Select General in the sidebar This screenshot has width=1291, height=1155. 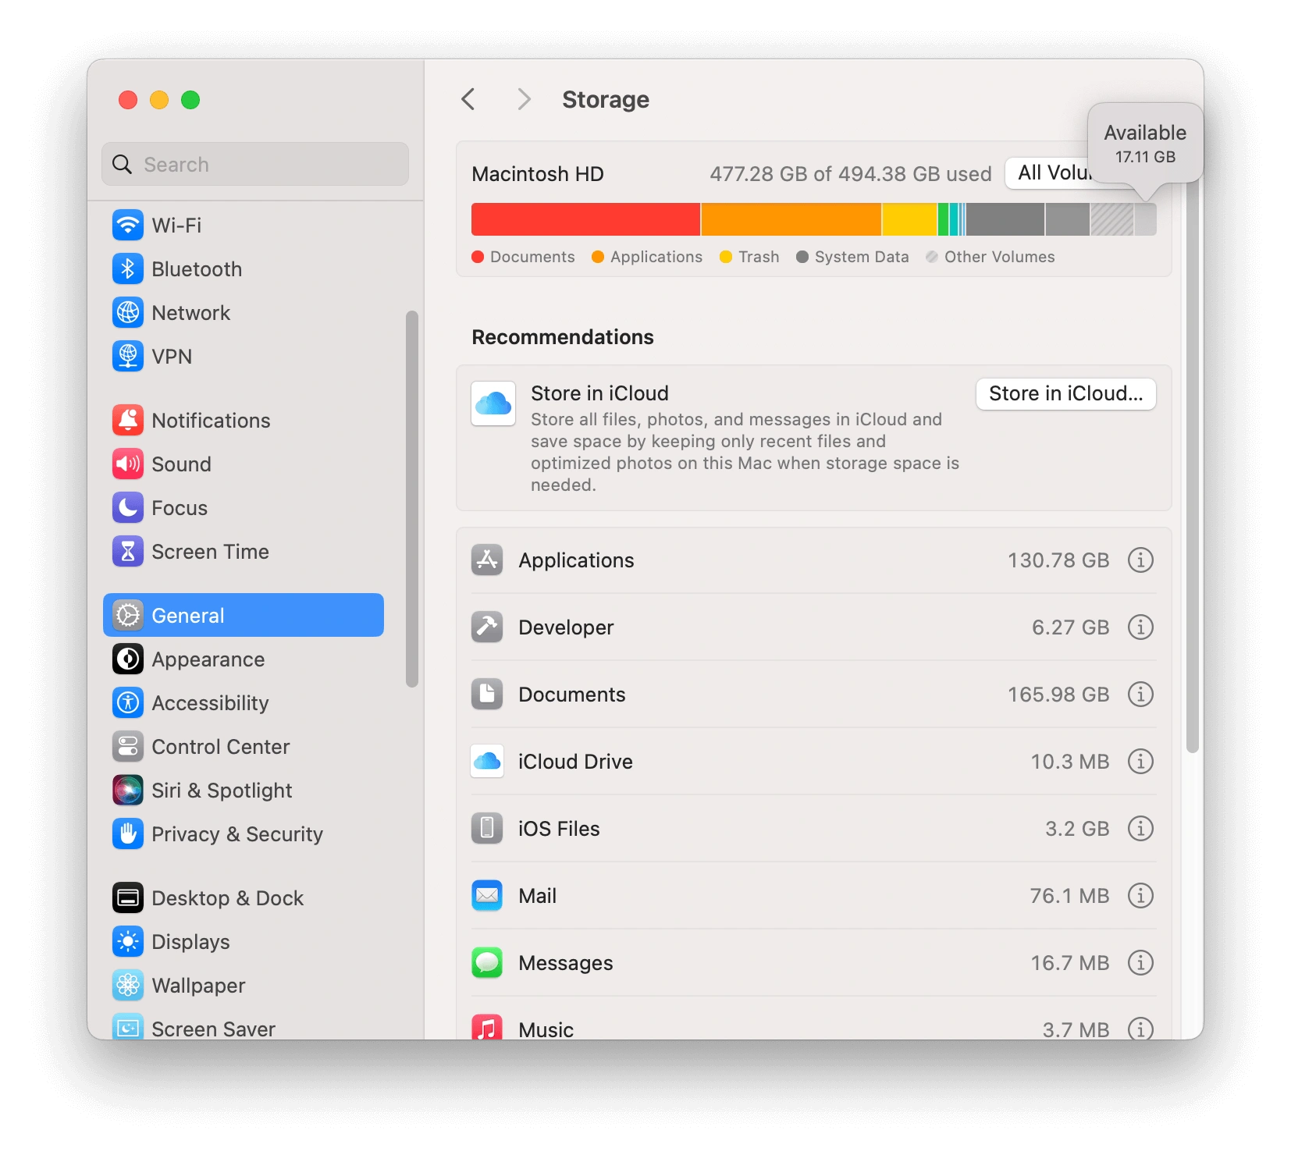coord(186,615)
